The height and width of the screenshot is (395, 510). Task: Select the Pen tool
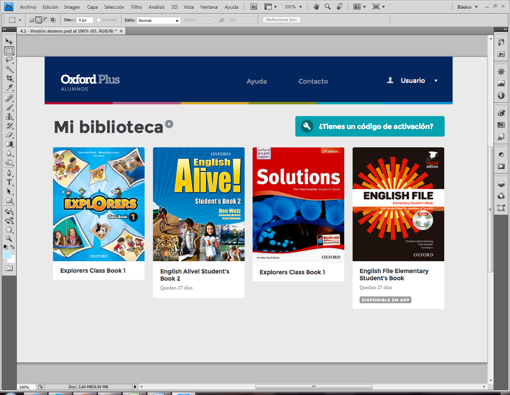(x=9, y=173)
